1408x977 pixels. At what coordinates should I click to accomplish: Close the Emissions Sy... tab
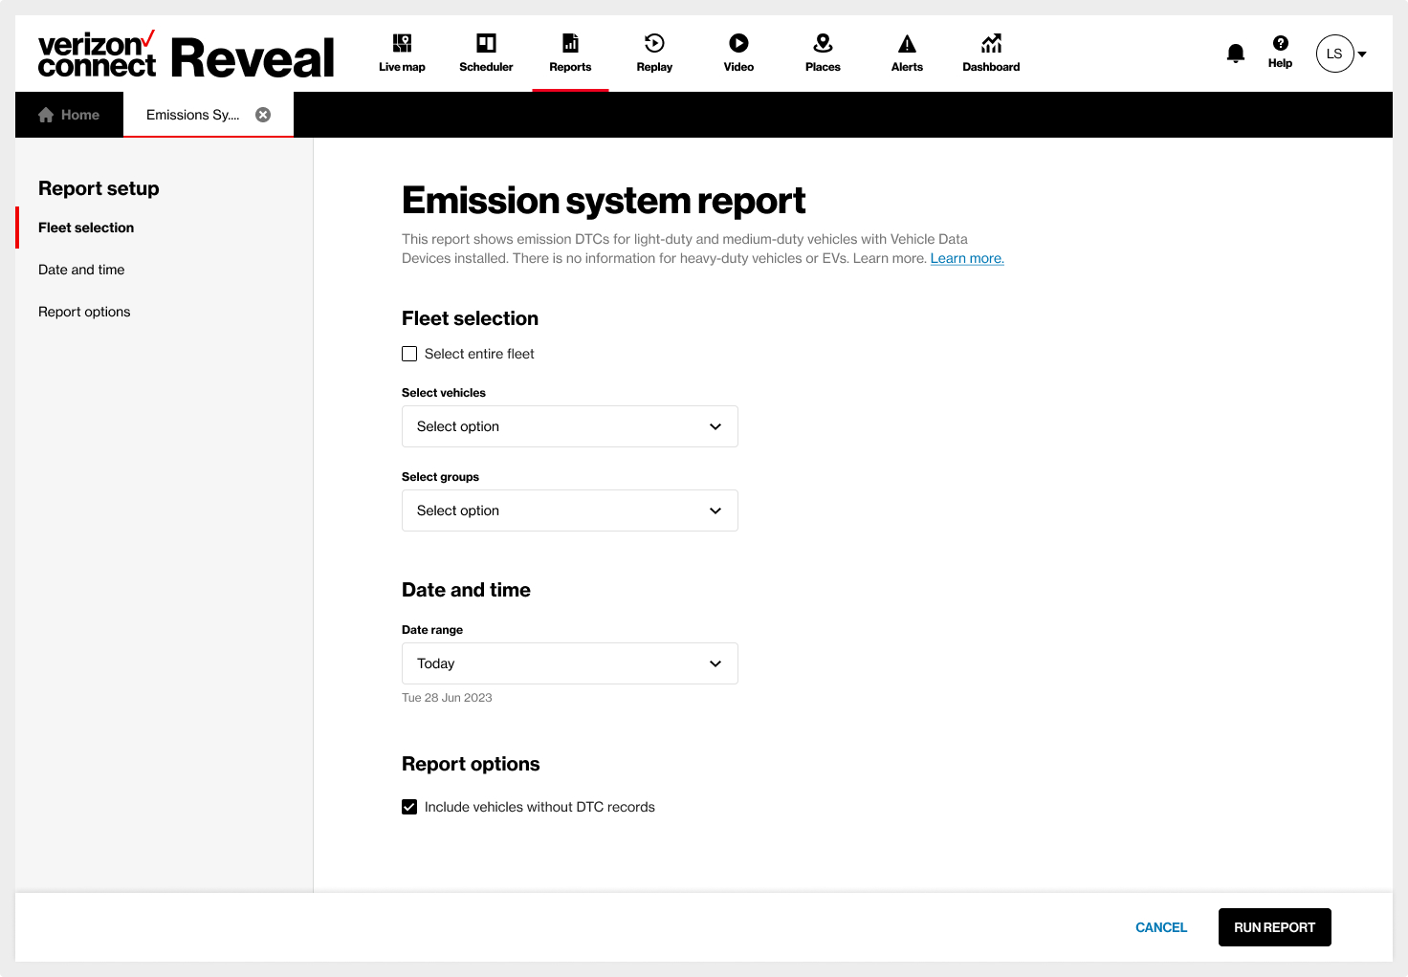coord(263,115)
